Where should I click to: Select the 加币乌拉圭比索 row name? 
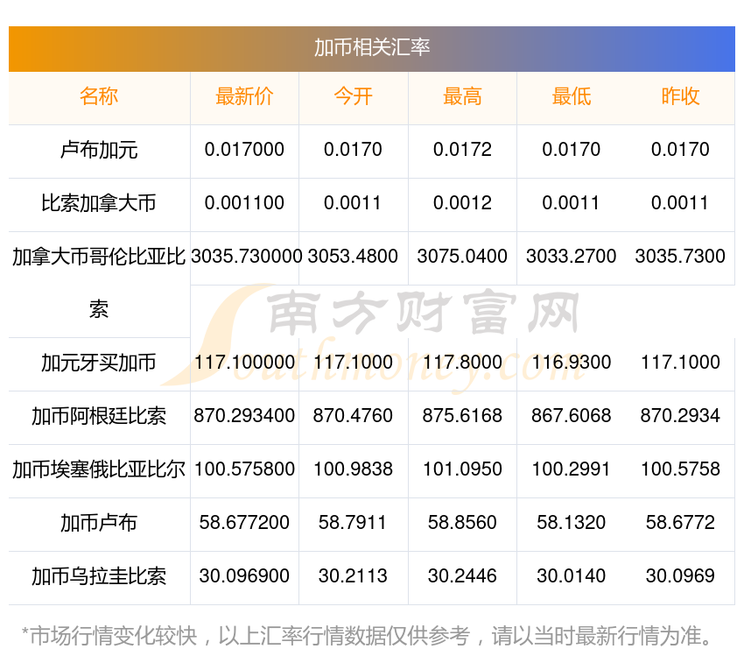99,576
